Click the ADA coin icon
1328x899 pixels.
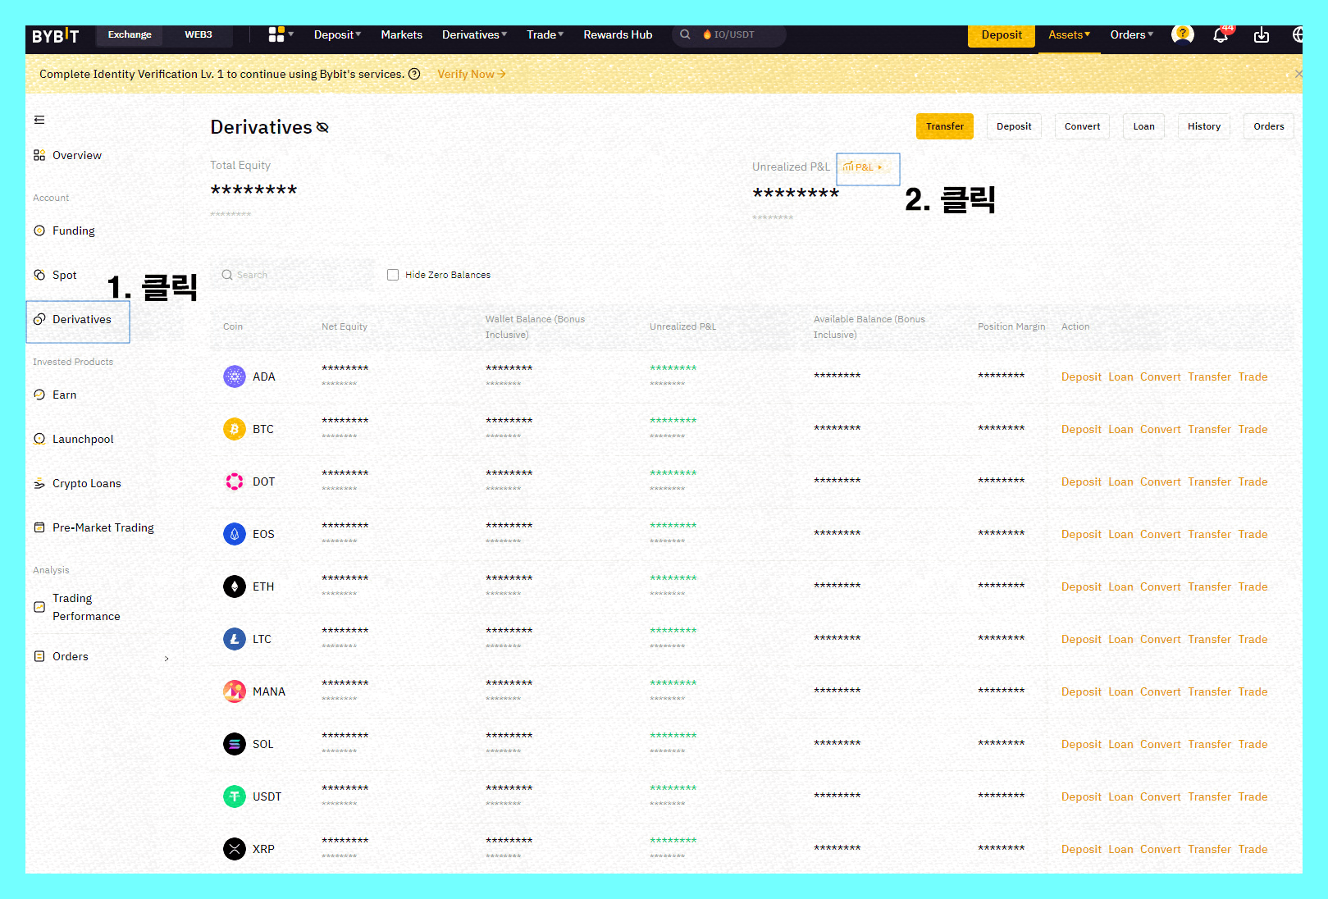(x=235, y=376)
